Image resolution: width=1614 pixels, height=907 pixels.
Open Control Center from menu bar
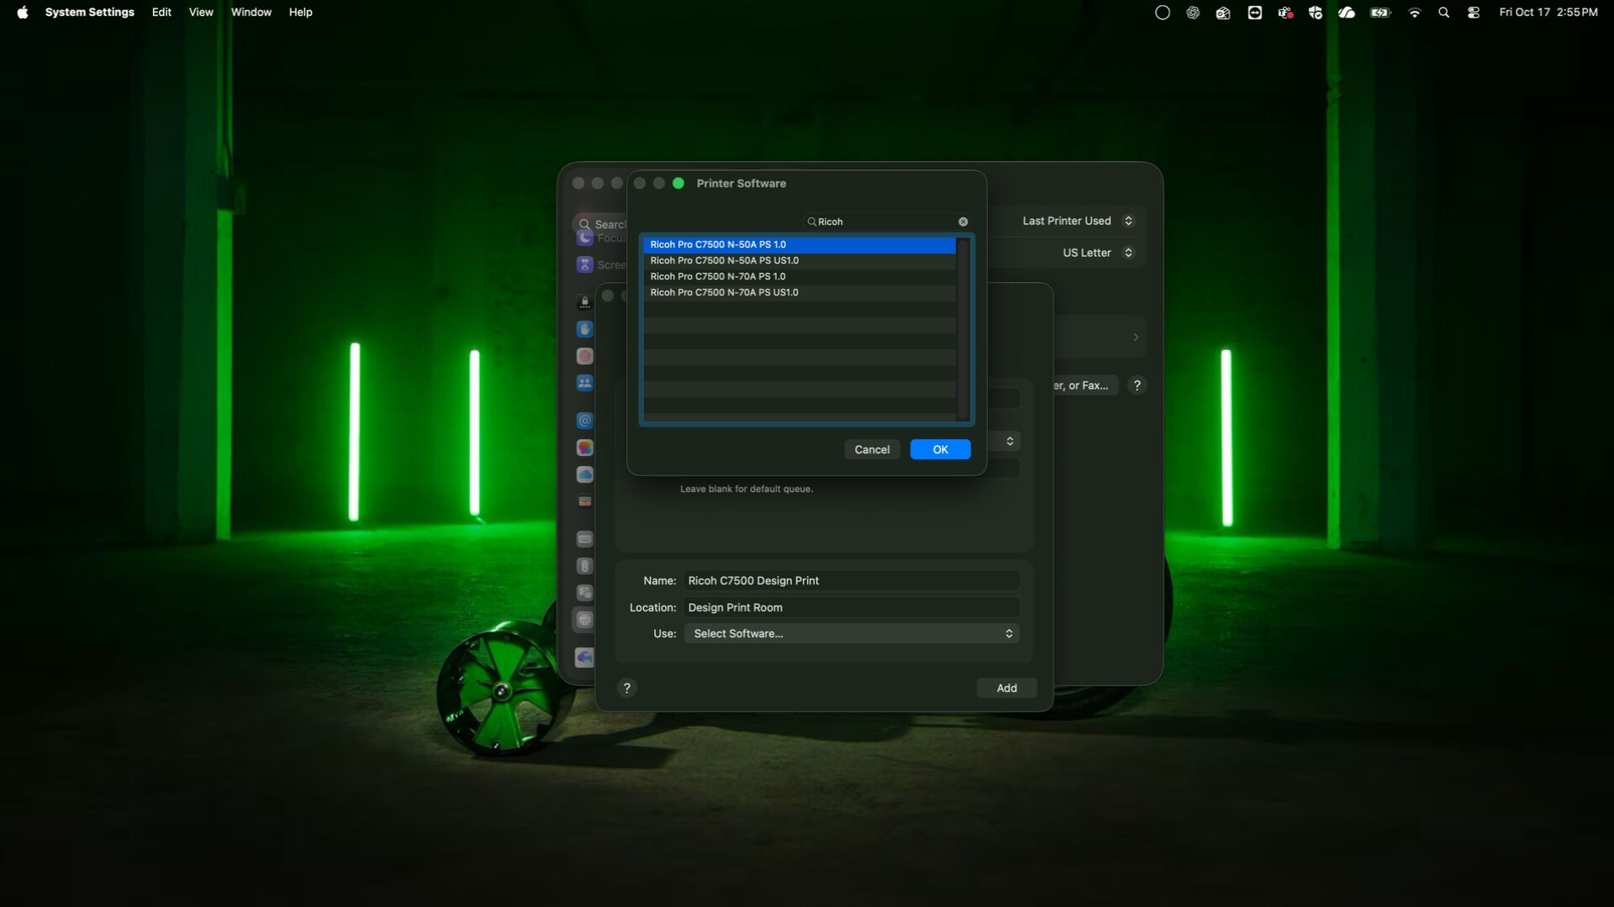tap(1474, 13)
